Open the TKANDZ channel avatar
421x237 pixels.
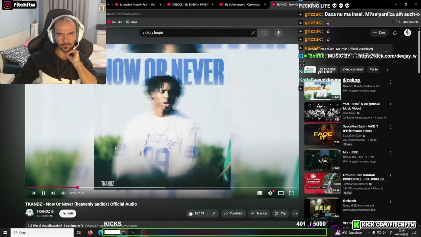click(30, 213)
